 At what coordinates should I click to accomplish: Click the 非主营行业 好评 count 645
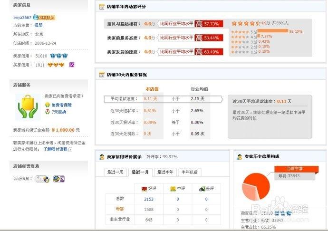click(x=149, y=220)
